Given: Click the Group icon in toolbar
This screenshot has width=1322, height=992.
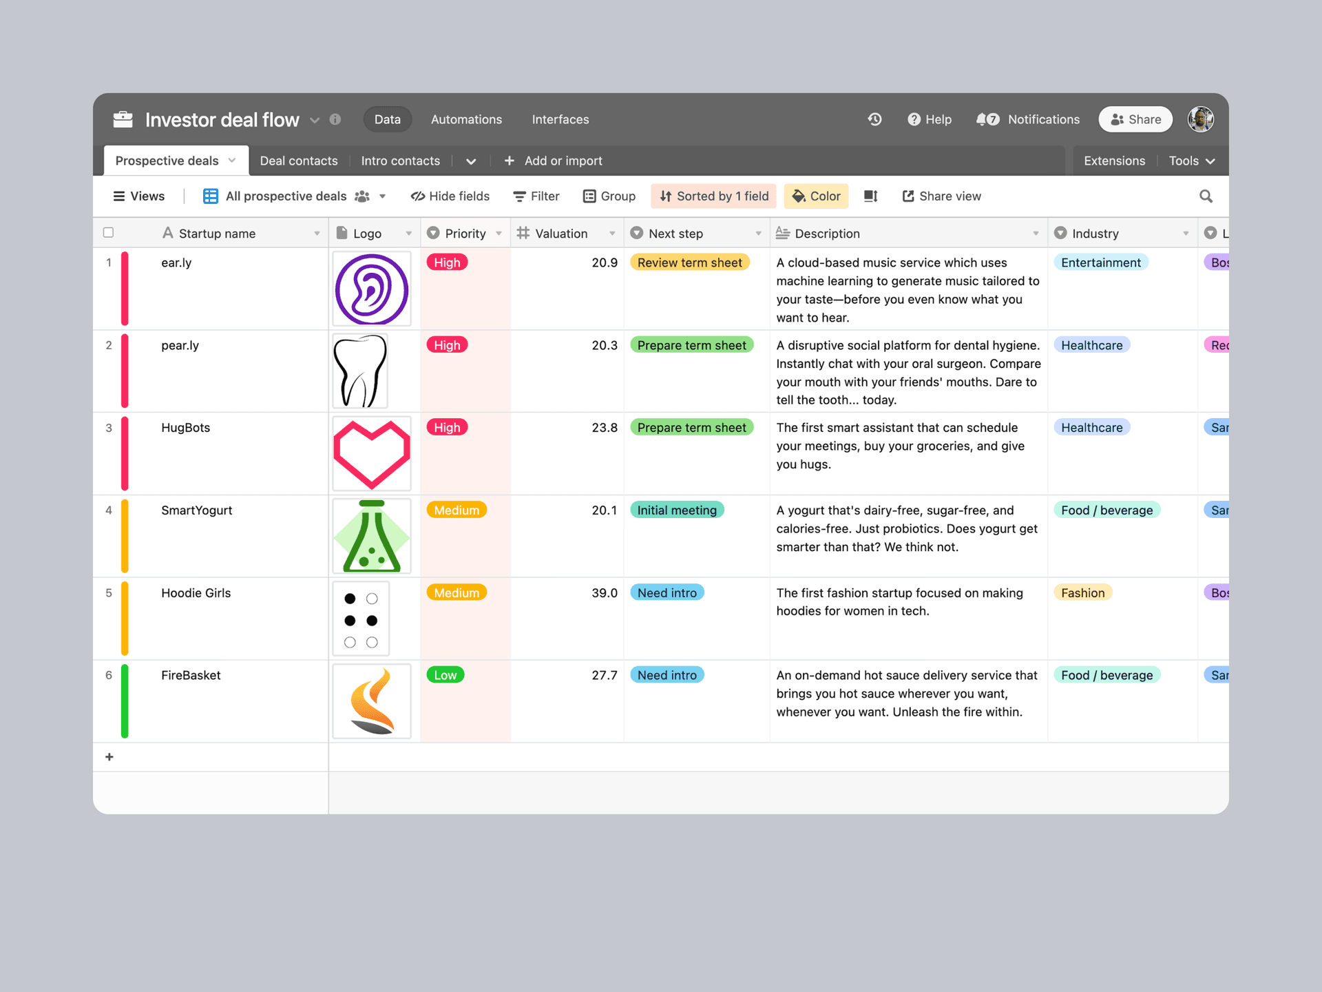Looking at the screenshot, I should [x=589, y=196].
